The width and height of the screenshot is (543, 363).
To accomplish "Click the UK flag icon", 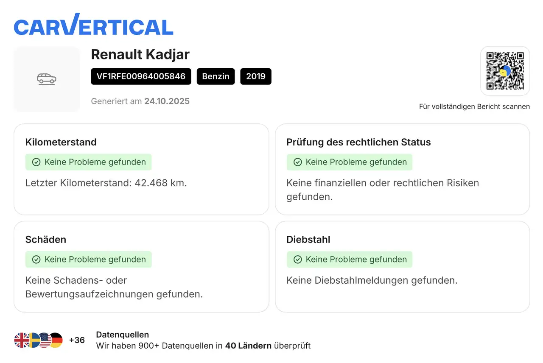I will [21, 340].
